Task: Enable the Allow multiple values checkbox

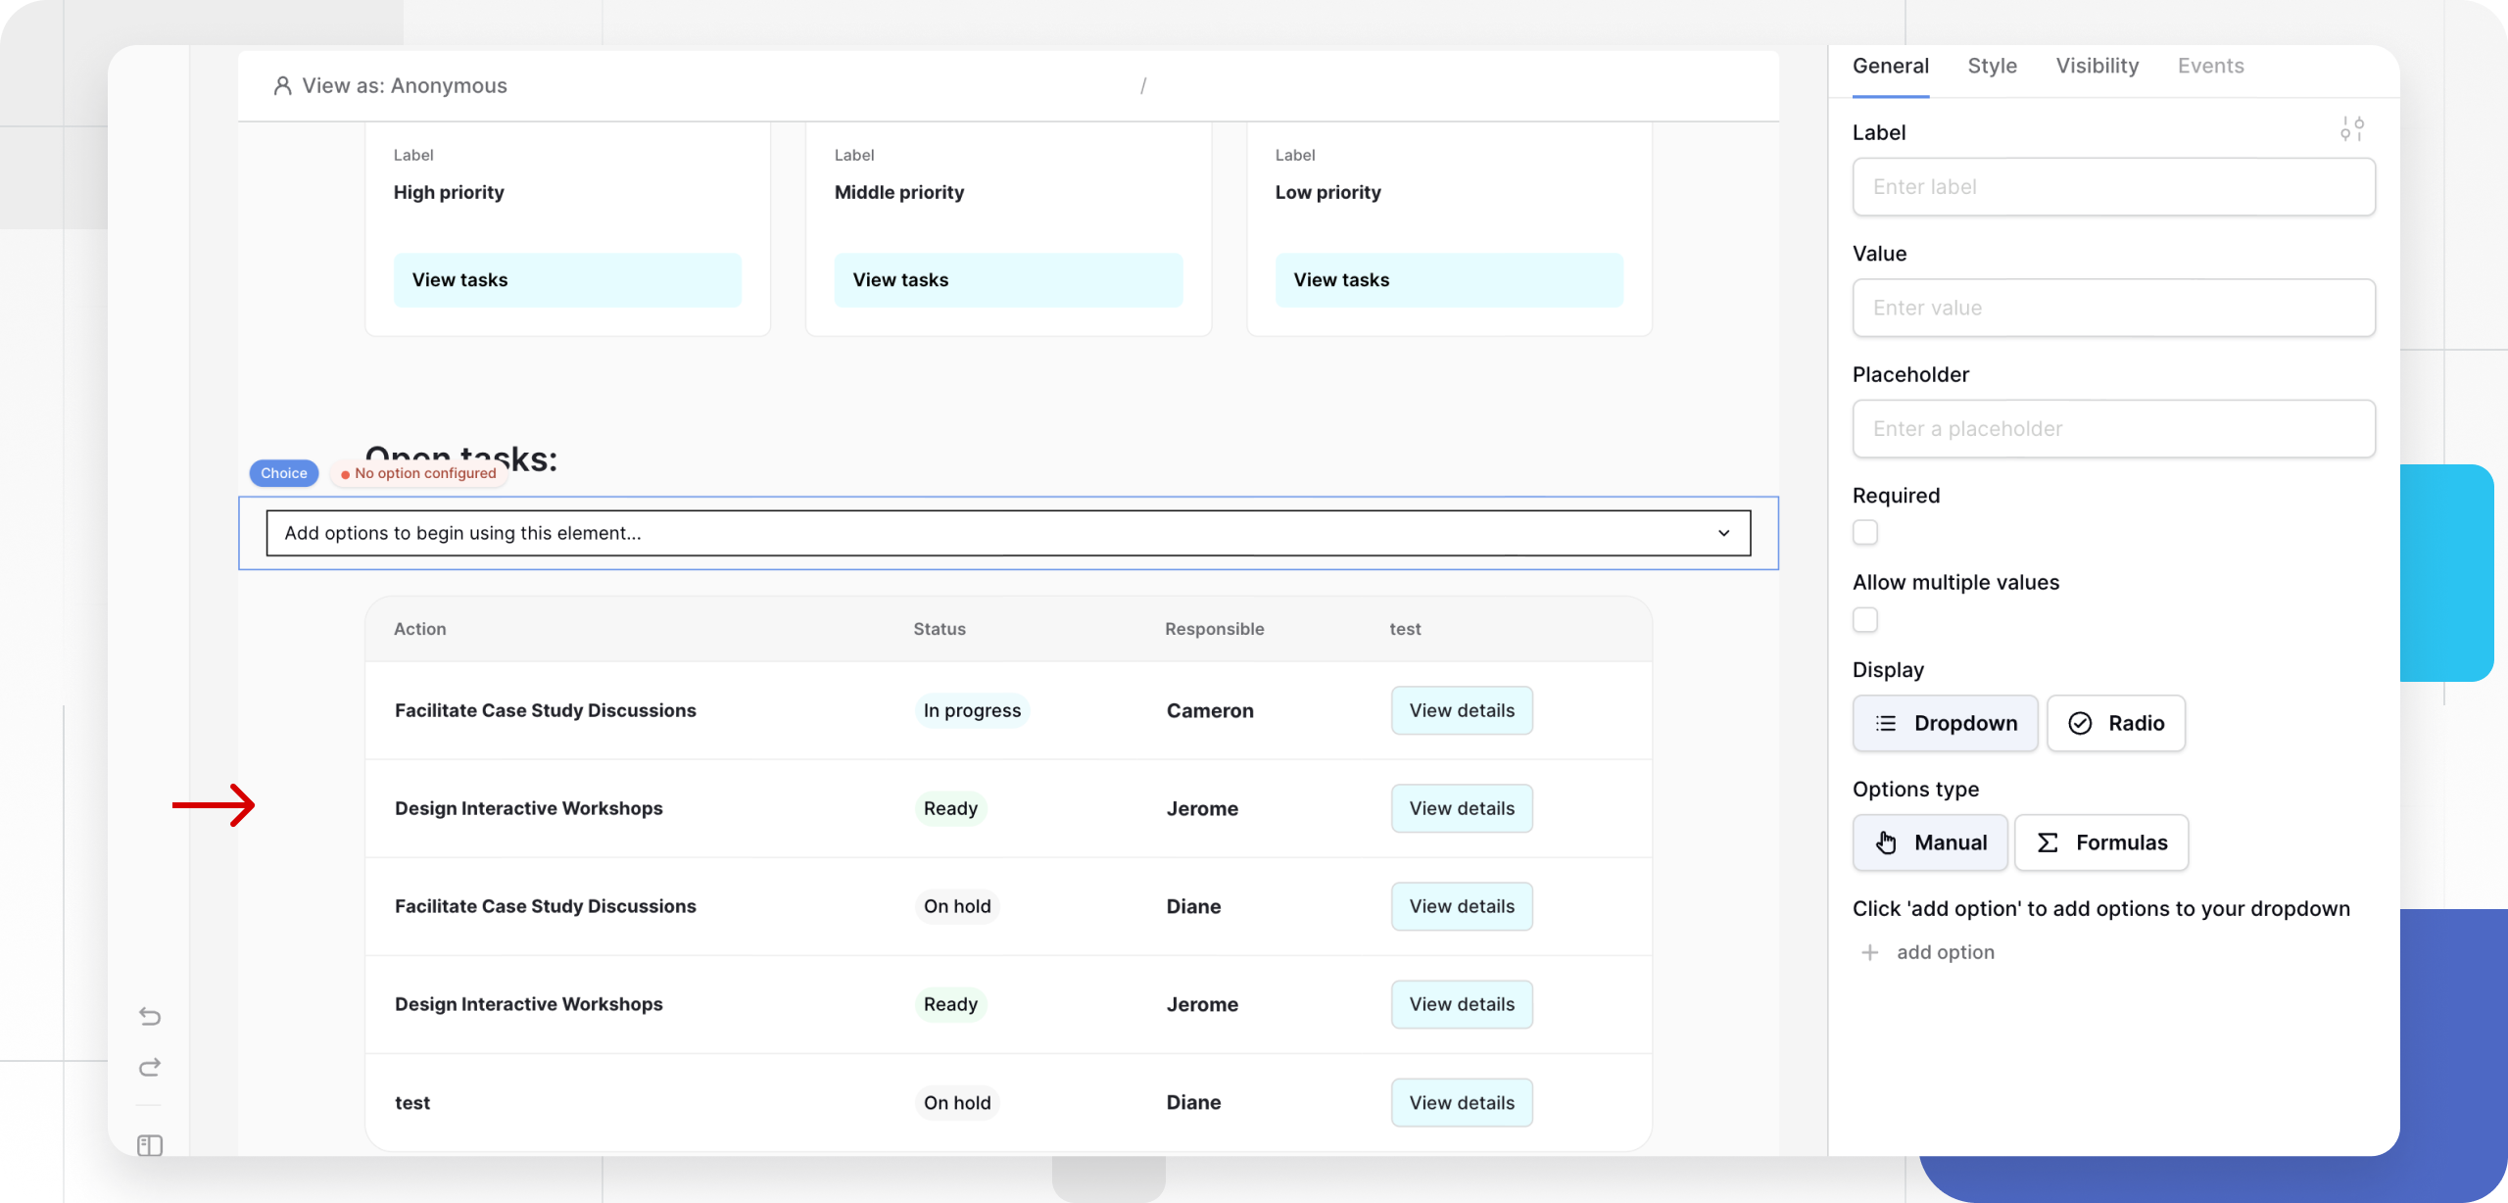Action: (x=1865, y=619)
